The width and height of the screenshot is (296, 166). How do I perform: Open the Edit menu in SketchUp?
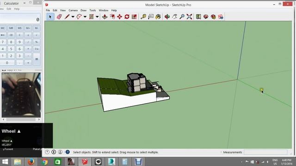(x=55, y=10)
